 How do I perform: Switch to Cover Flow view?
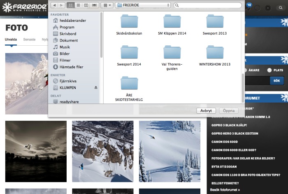point(94,5)
